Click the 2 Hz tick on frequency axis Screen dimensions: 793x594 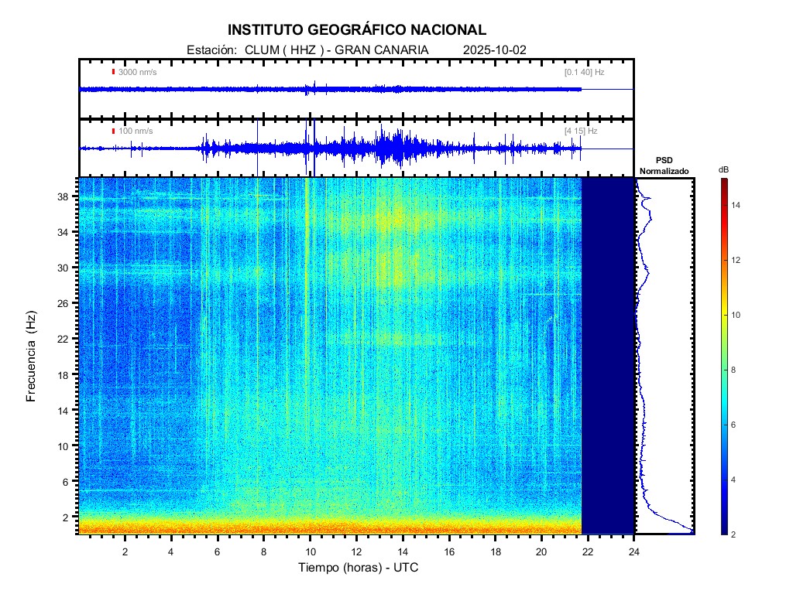[x=67, y=517]
